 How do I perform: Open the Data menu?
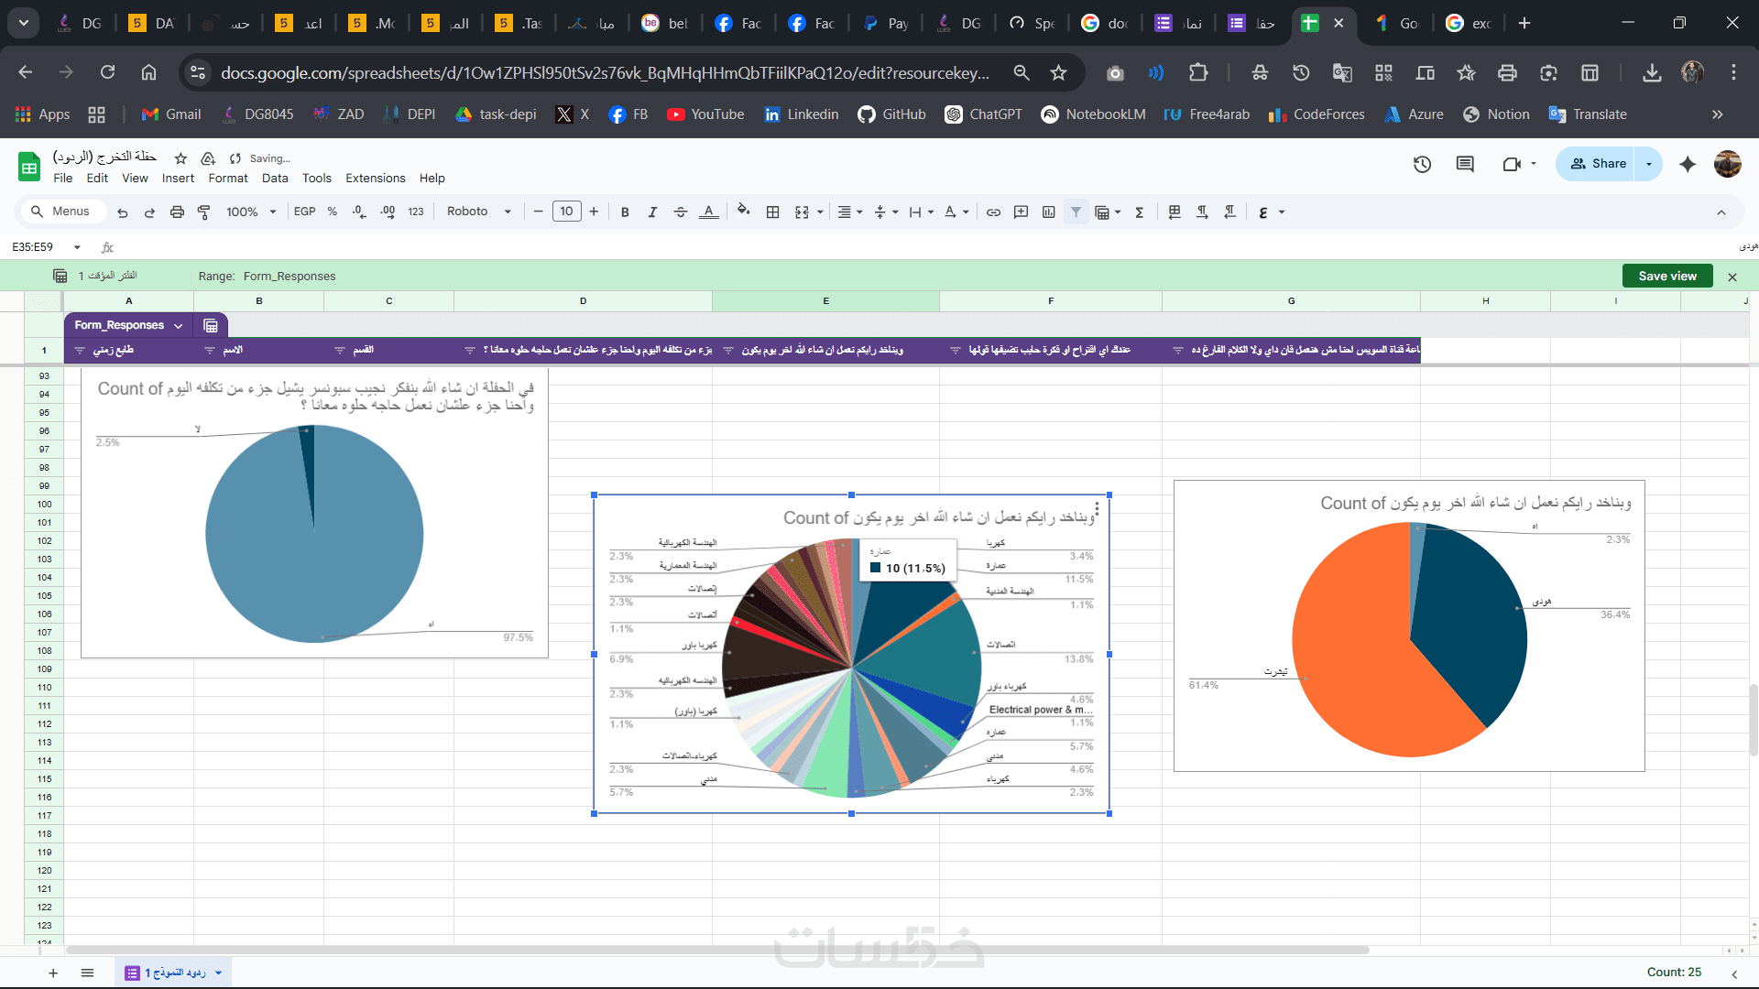(275, 179)
